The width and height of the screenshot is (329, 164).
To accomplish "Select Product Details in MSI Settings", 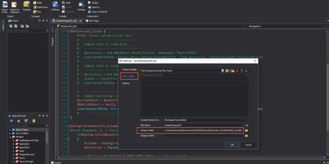I will 129,69.
